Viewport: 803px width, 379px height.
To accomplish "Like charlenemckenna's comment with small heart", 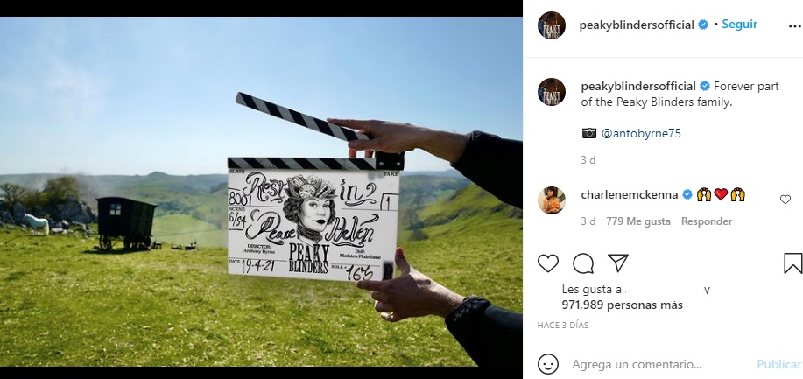I will (785, 200).
